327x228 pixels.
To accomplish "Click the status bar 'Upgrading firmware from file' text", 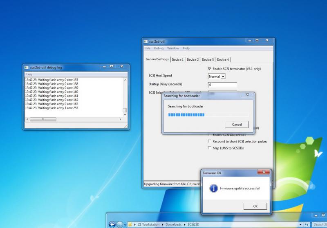I will [x=172, y=184].
